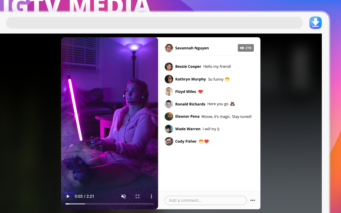
Task: Open Kathryn Murphy's profile name
Action: 190,79
